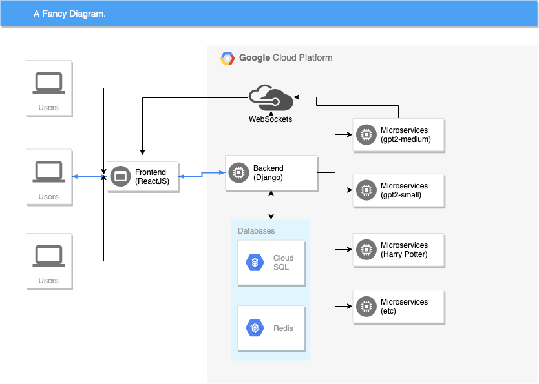The width and height of the screenshot is (539, 384).
Task: Select the Backend Django chip icon
Action: point(238,172)
